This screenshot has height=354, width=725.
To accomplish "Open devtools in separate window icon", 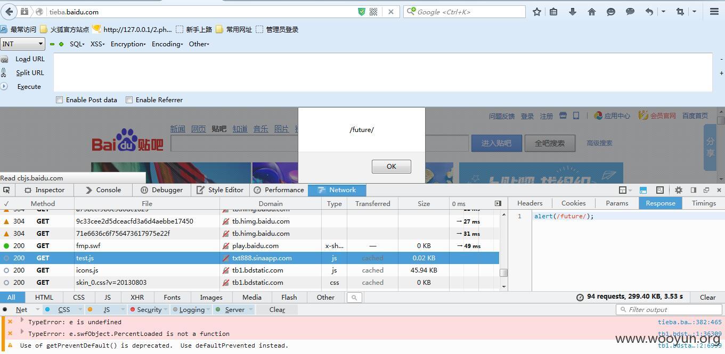I will 706,190.
